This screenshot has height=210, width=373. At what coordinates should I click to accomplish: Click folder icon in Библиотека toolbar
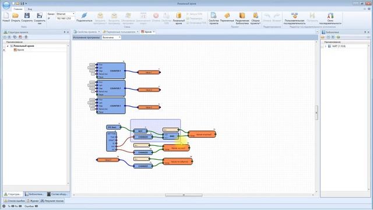tap(323, 37)
